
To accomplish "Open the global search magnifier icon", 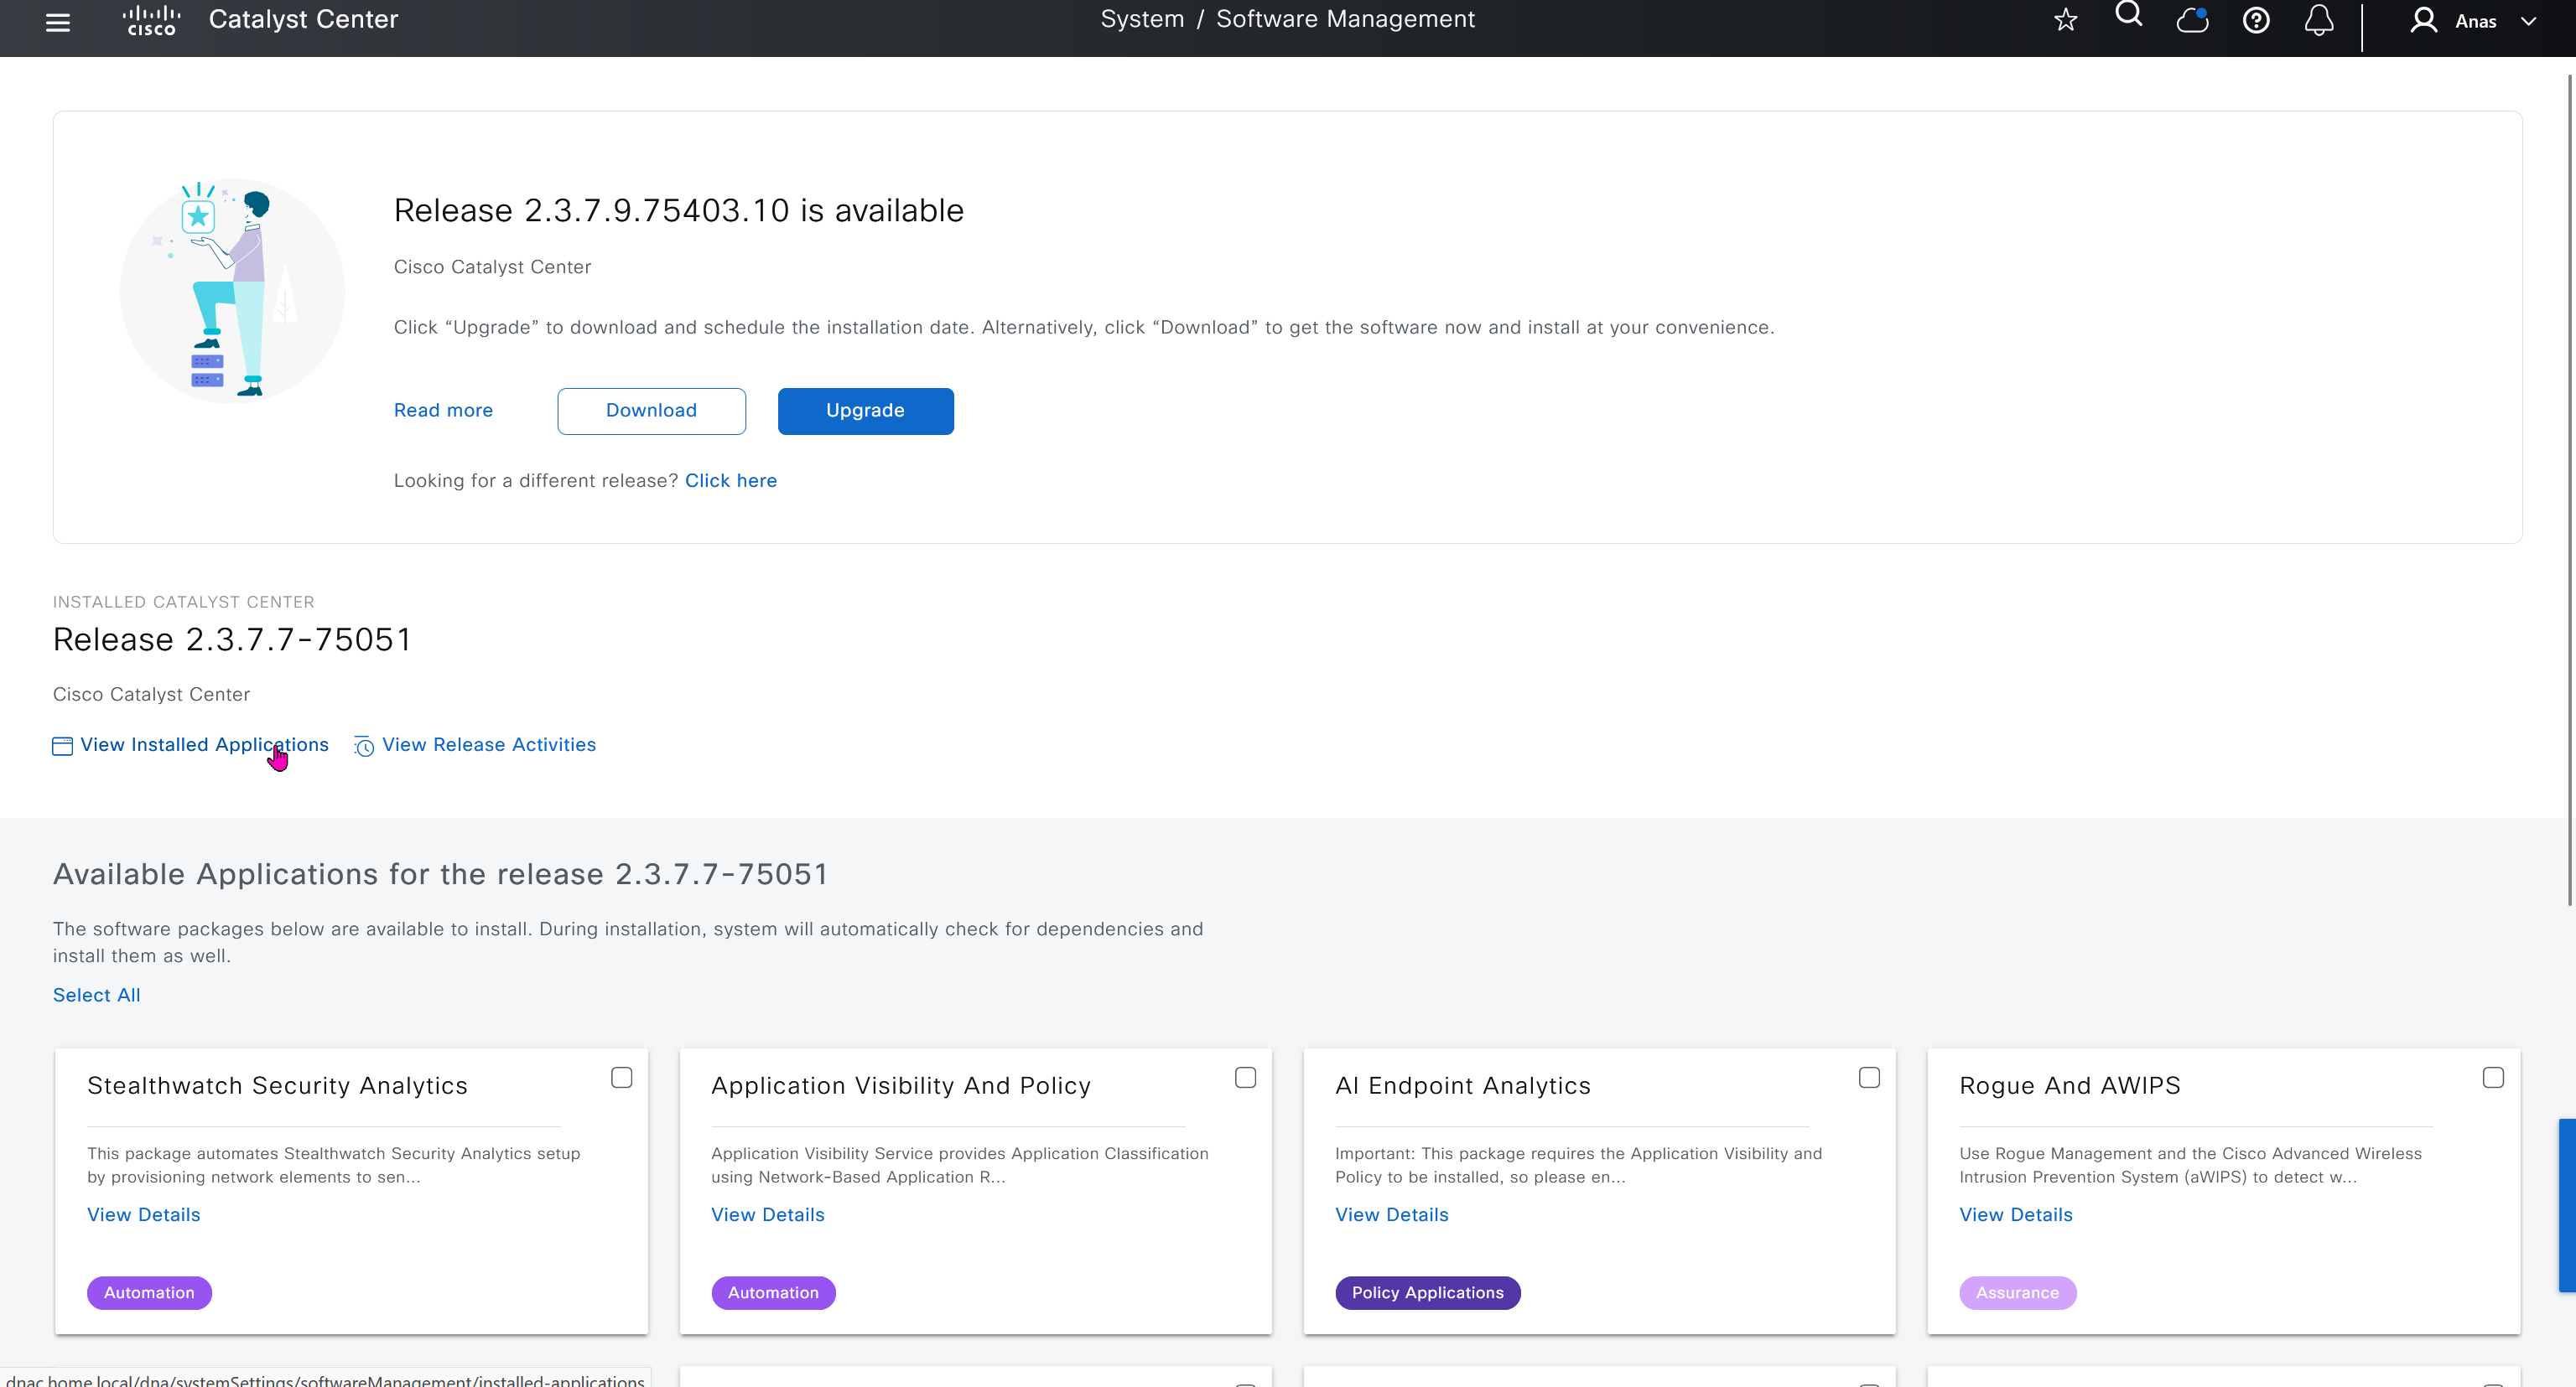I will click(2129, 15).
